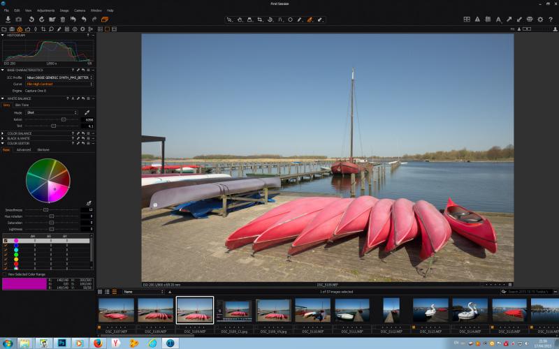
Task: Uncheck the green color range row
Action: [x=6, y=255]
